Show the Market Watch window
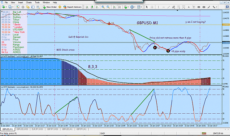Screen dimensions: 230x136 (x=18, y=7)
